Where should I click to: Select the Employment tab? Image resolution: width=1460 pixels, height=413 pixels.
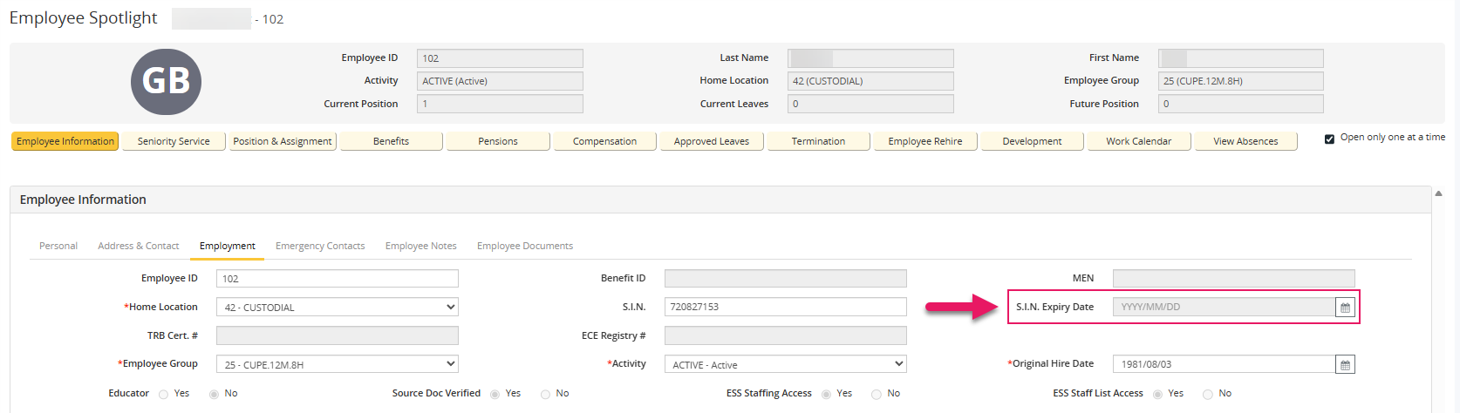(x=228, y=247)
